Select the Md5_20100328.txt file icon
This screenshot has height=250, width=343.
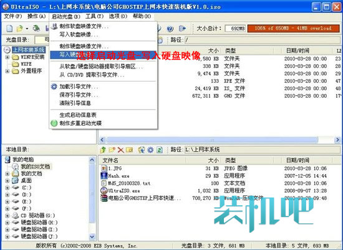pyautogui.click(x=104, y=183)
